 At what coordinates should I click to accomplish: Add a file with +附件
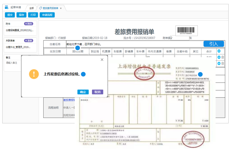tap(29, 24)
